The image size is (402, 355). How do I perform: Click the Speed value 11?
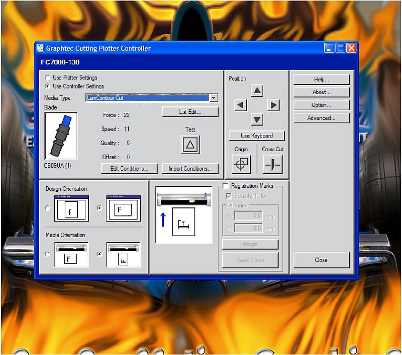(127, 129)
